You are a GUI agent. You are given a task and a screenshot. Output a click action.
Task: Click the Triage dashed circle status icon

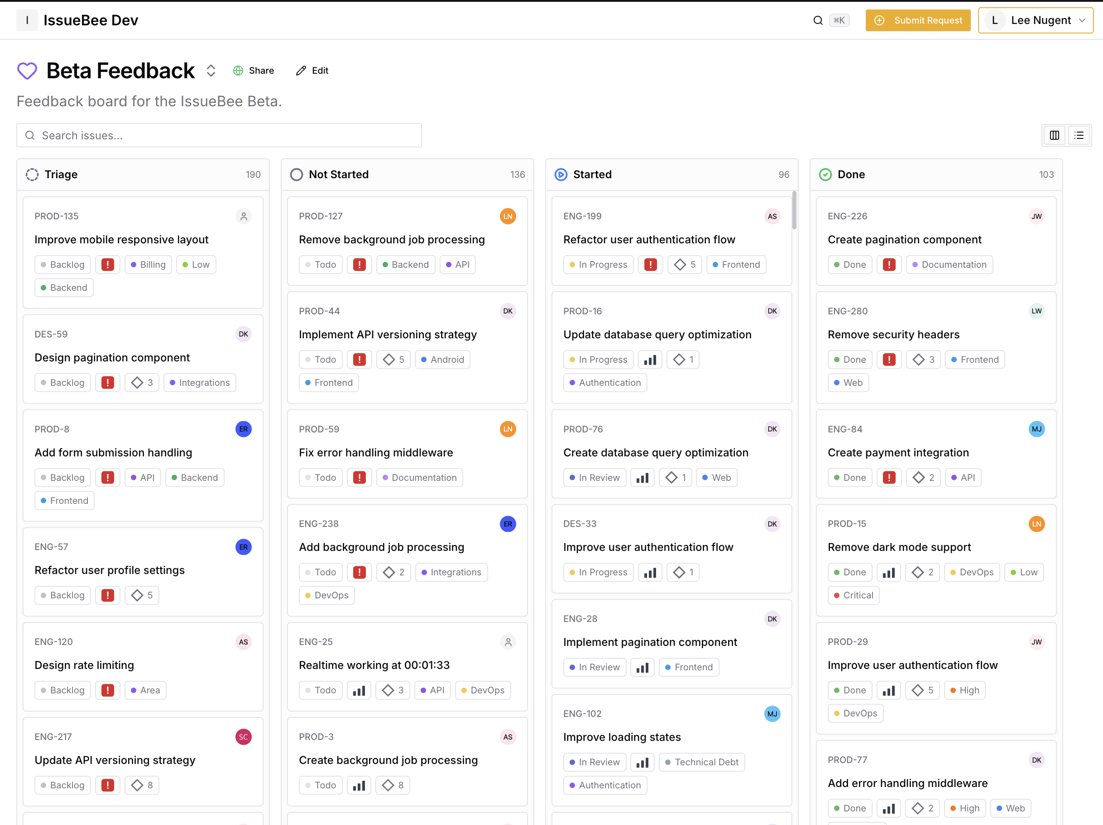click(32, 175)
